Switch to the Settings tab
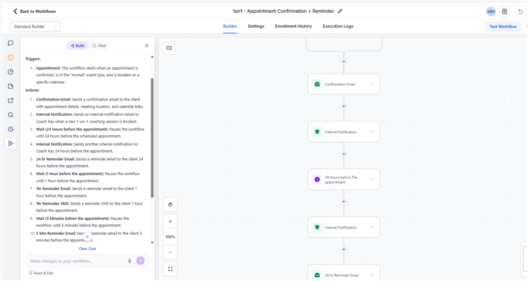The height and width of the screenshot is (281, 528). (x=256, y=26)
